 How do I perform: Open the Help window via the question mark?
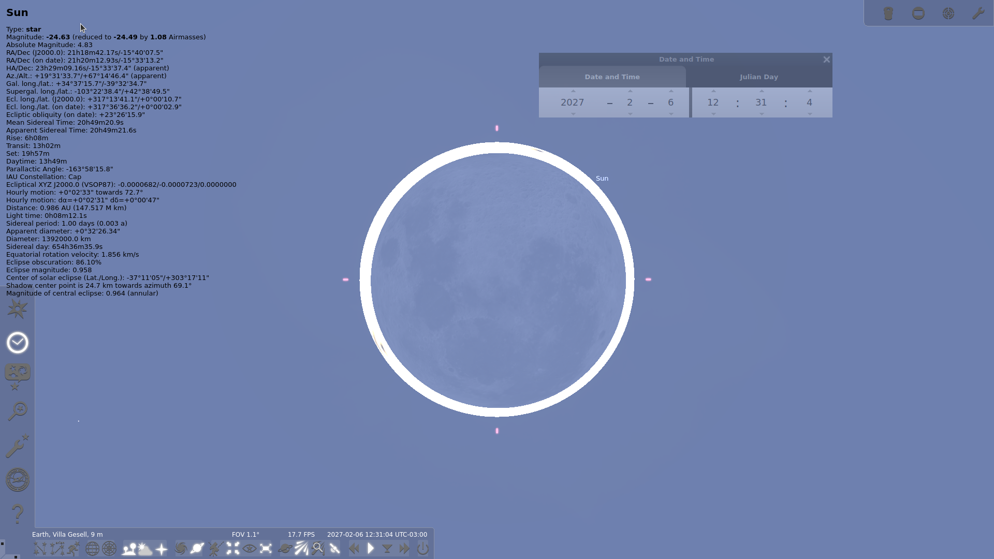coord(17,514)
